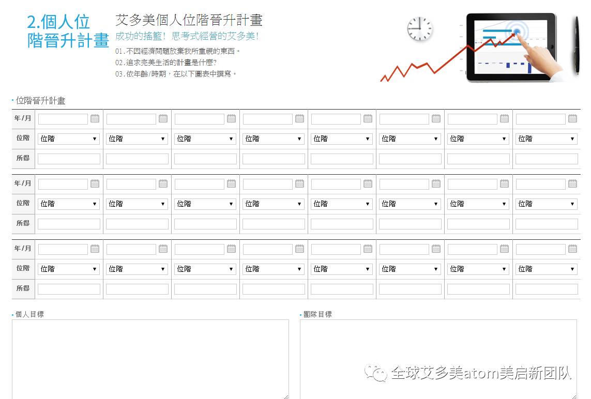
Task: Open calendar picker in first table, column 8
Action: 572,119
